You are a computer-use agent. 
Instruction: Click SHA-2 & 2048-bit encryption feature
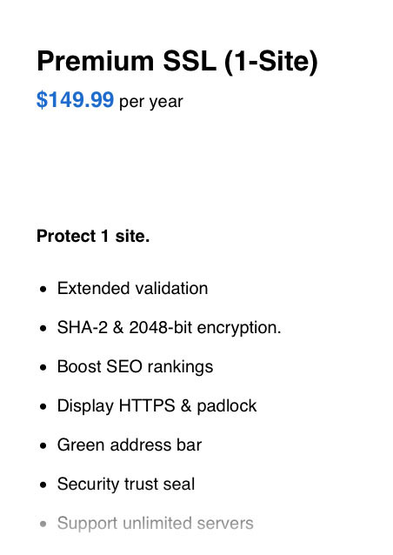[169, 328]
